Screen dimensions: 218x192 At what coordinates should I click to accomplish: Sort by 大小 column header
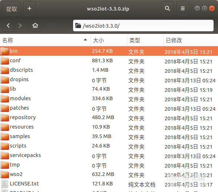(109, 40)
